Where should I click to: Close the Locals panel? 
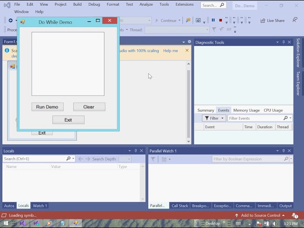click(x=142, y=151)
